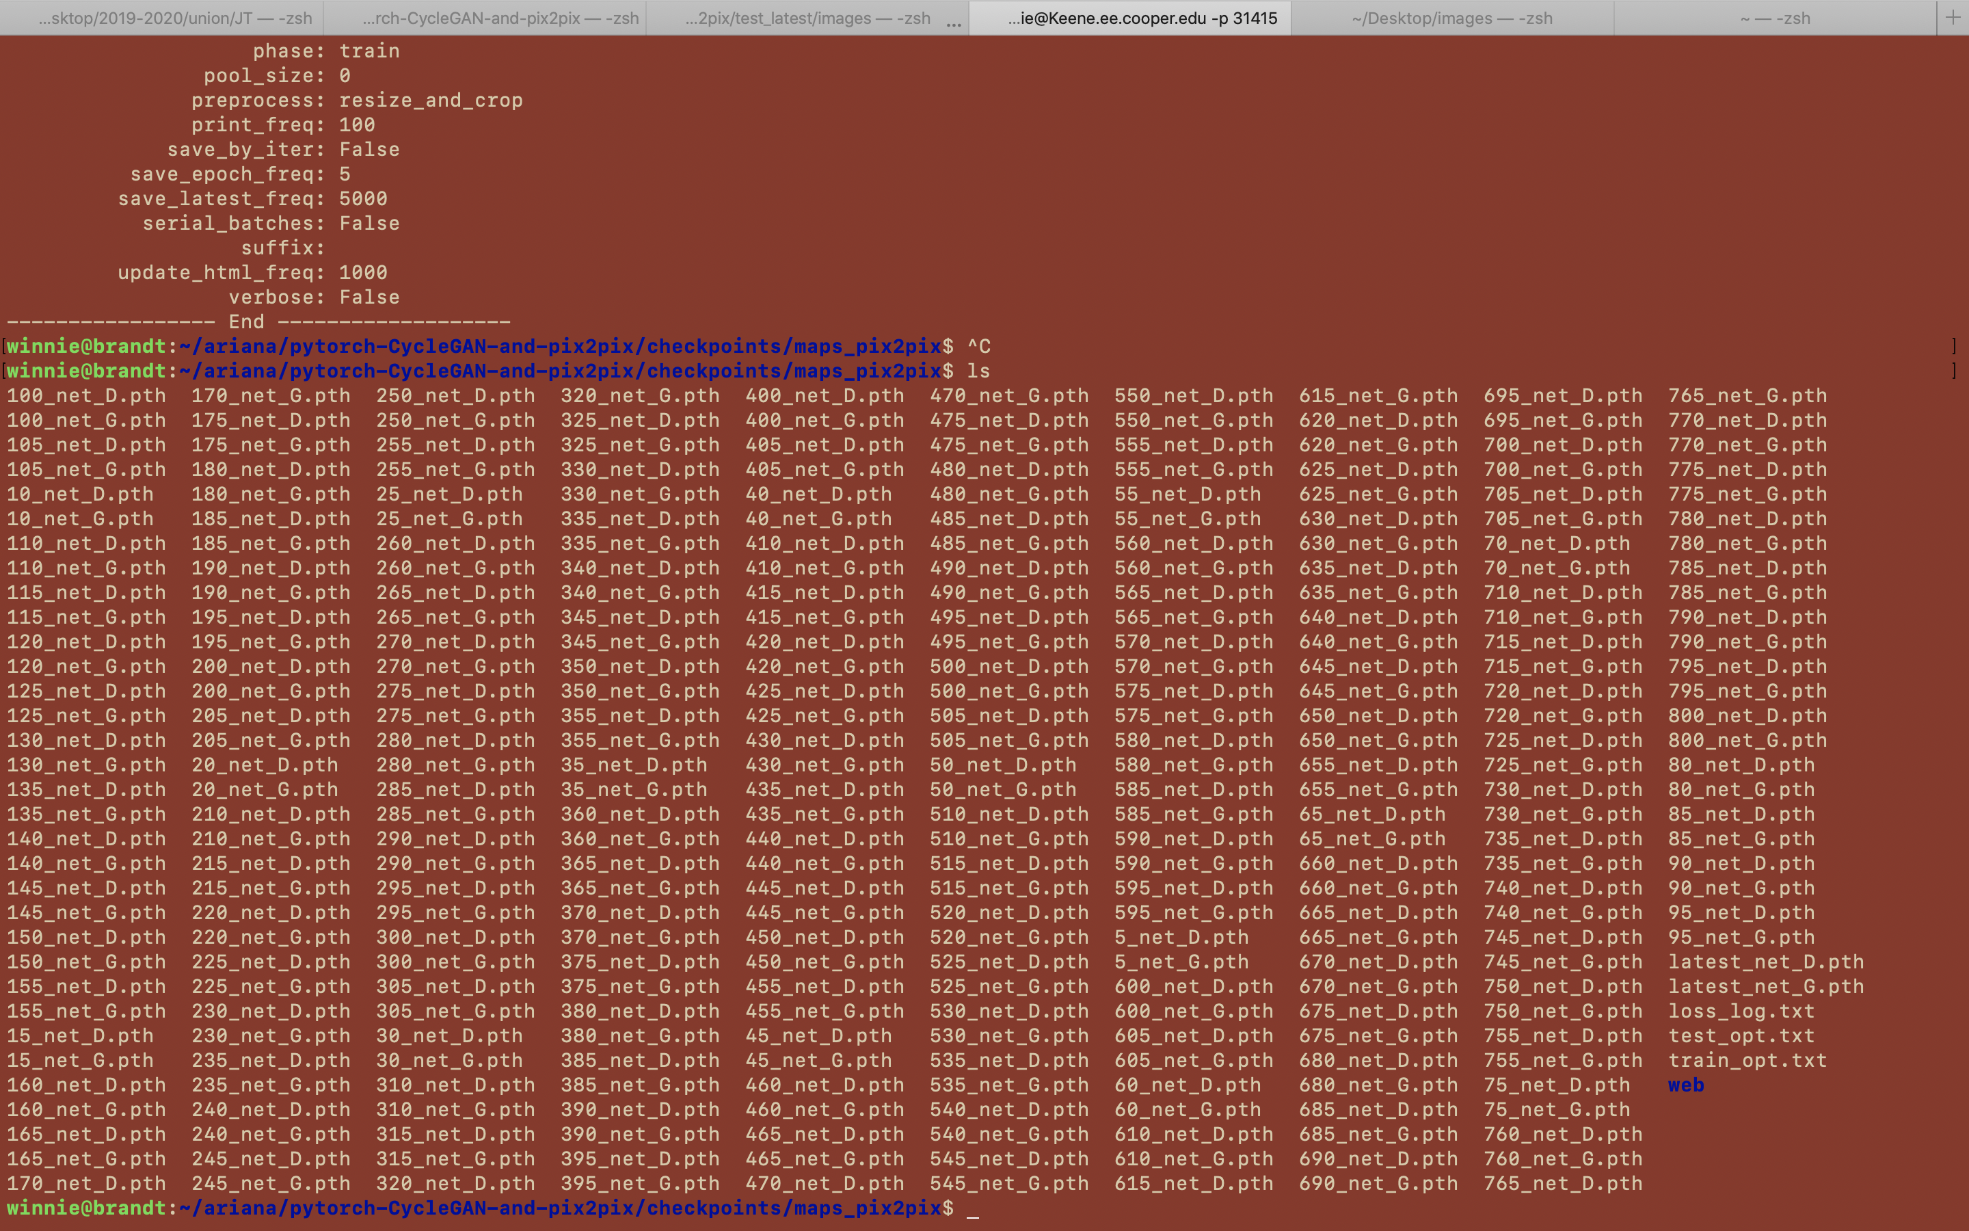1969x1231 pixels.
Task: Click the 100_net_D.pth file name
Action: [86, 396]
